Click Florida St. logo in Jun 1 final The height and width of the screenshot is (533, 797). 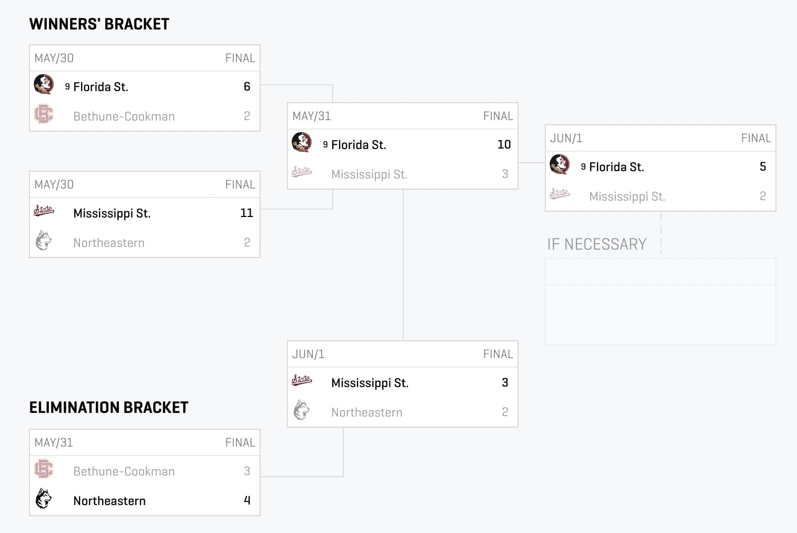[x=560, y=164]
